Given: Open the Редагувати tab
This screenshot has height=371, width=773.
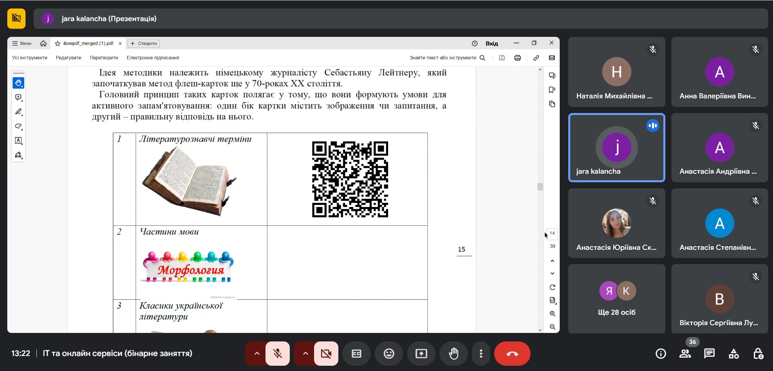Looking at the screenshot, I should (x=68, y=58).
